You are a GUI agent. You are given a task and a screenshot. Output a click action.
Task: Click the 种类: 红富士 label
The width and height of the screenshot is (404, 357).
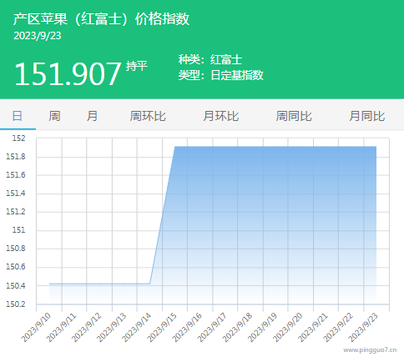coord(210,59)
